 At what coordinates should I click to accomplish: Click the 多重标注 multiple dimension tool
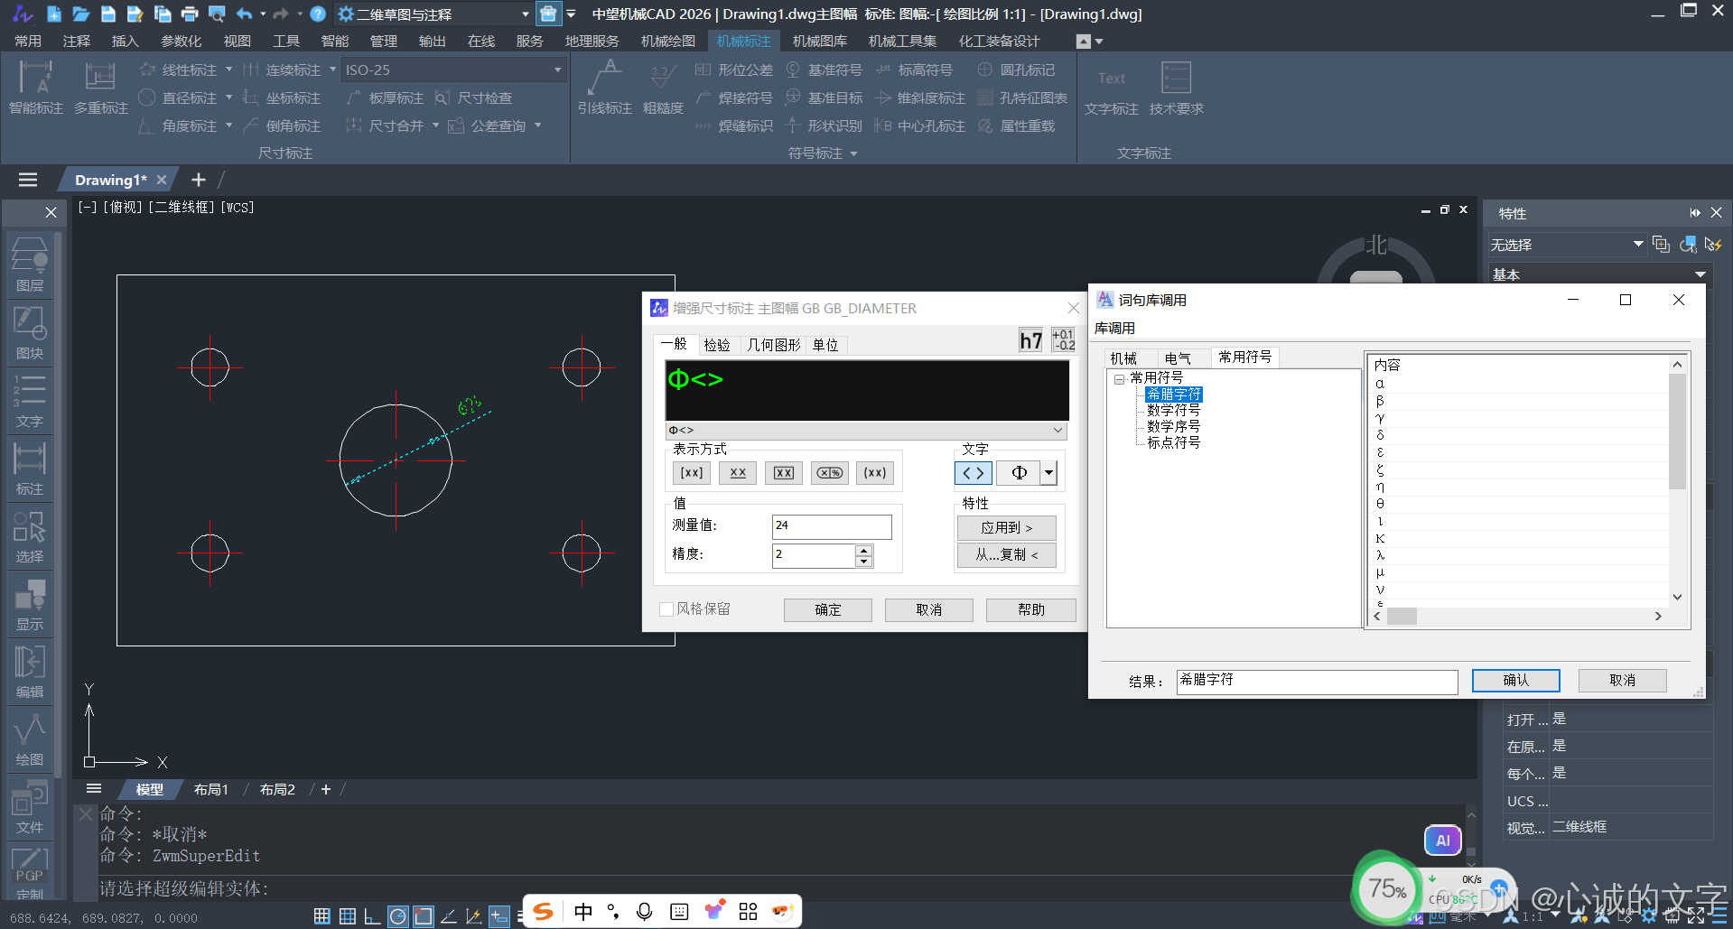tap(100, 88)
